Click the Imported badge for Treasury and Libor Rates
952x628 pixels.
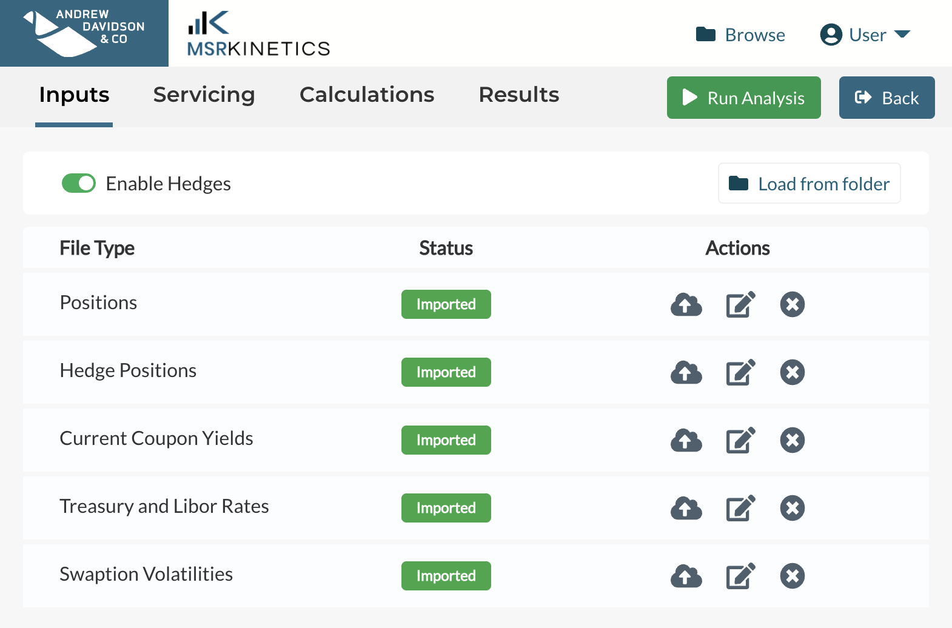(446, 508)
